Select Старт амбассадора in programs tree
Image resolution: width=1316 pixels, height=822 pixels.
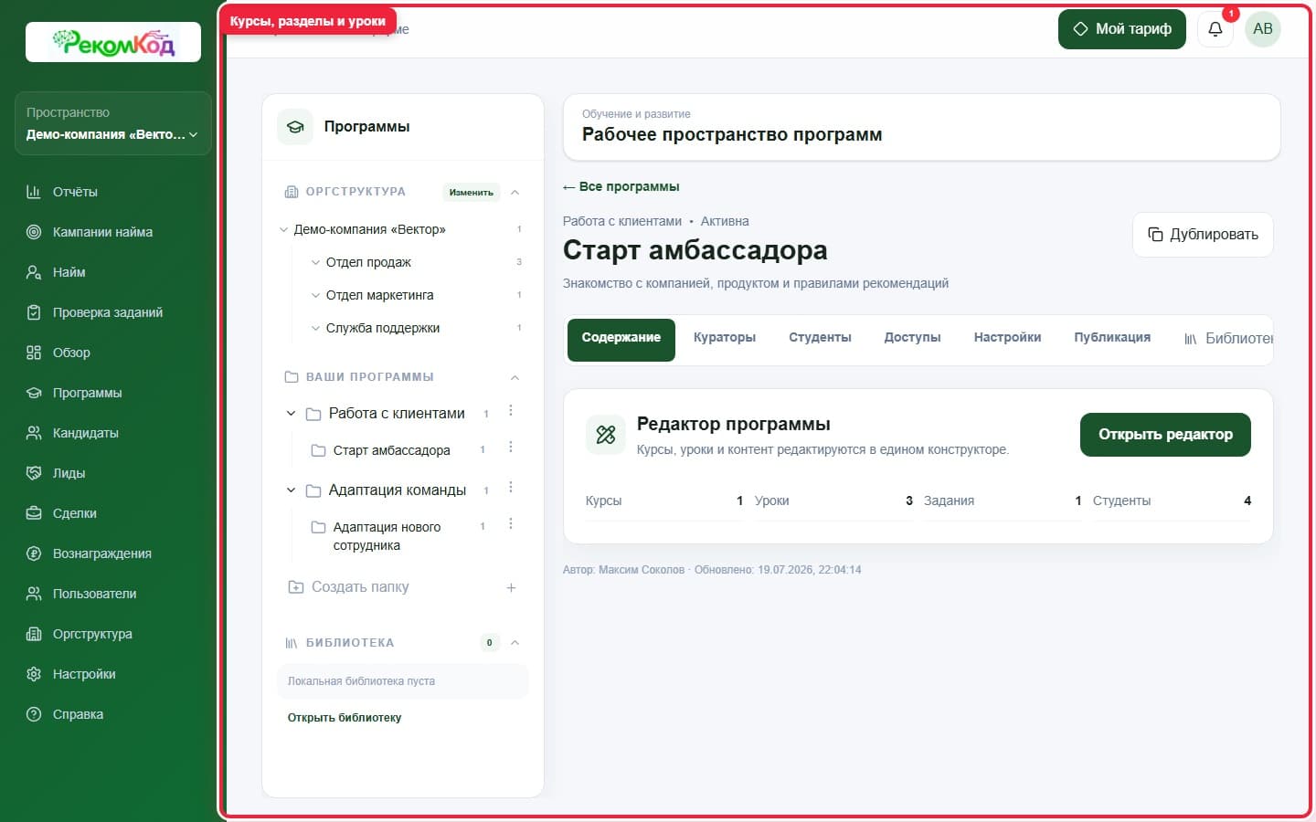click(391, 450)
